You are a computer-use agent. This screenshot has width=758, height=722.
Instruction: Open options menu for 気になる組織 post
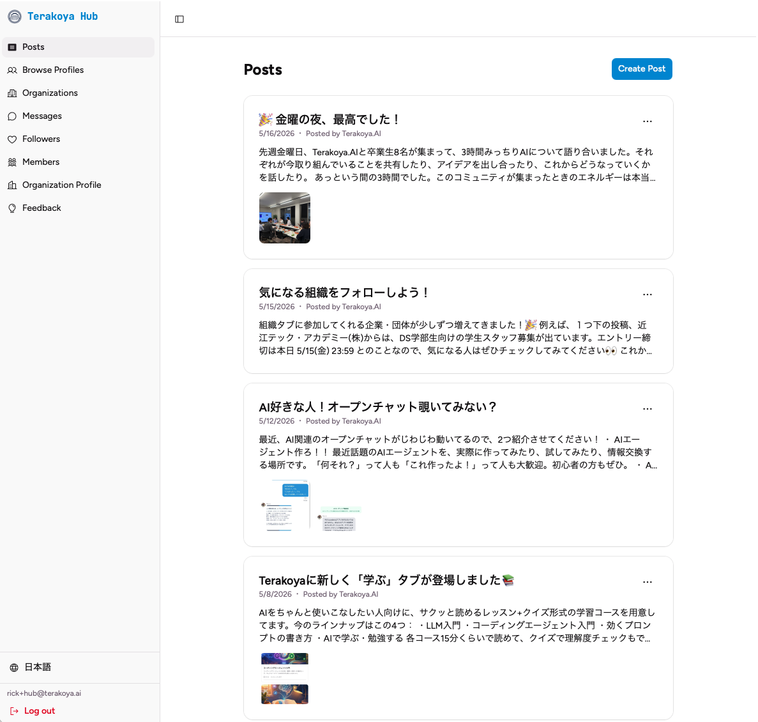[x=648, y=295]
